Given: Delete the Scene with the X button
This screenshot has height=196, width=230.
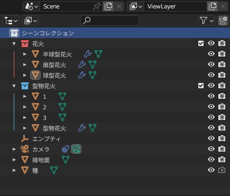Looking at the screenshot, I should pyautogui.click(x=119, y=6).
